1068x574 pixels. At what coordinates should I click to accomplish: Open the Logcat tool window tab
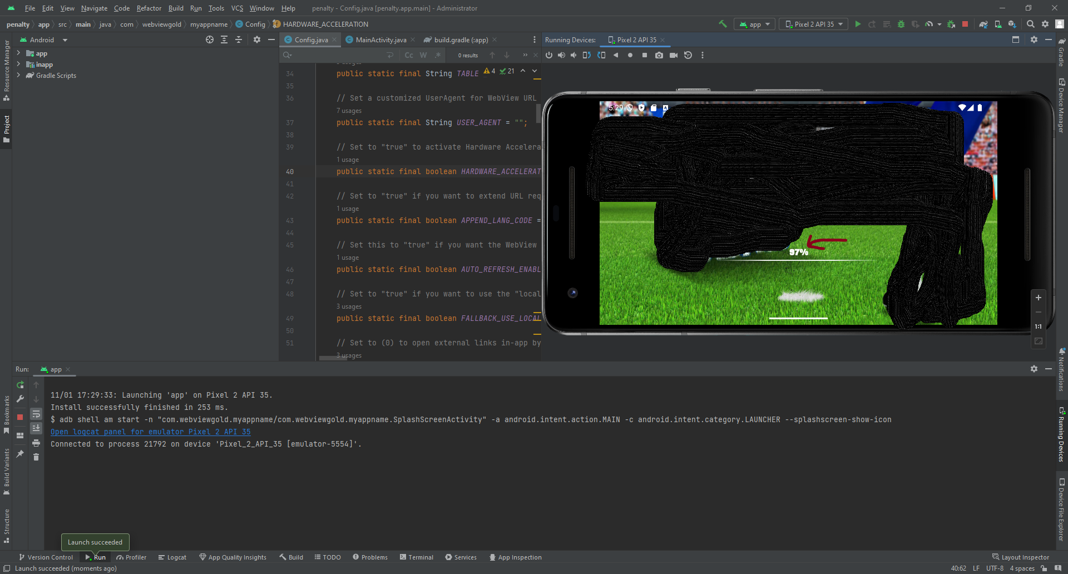click(172, 557)
